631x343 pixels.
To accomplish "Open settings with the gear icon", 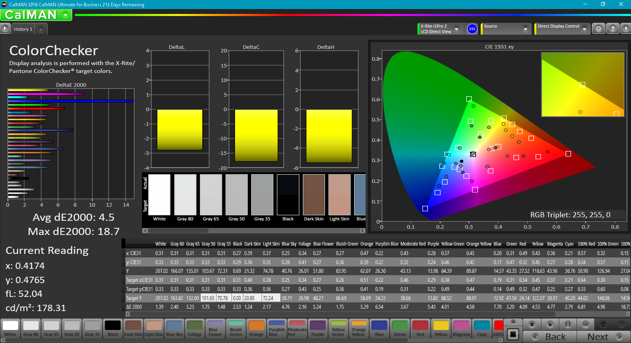I will tap(599, 28).
